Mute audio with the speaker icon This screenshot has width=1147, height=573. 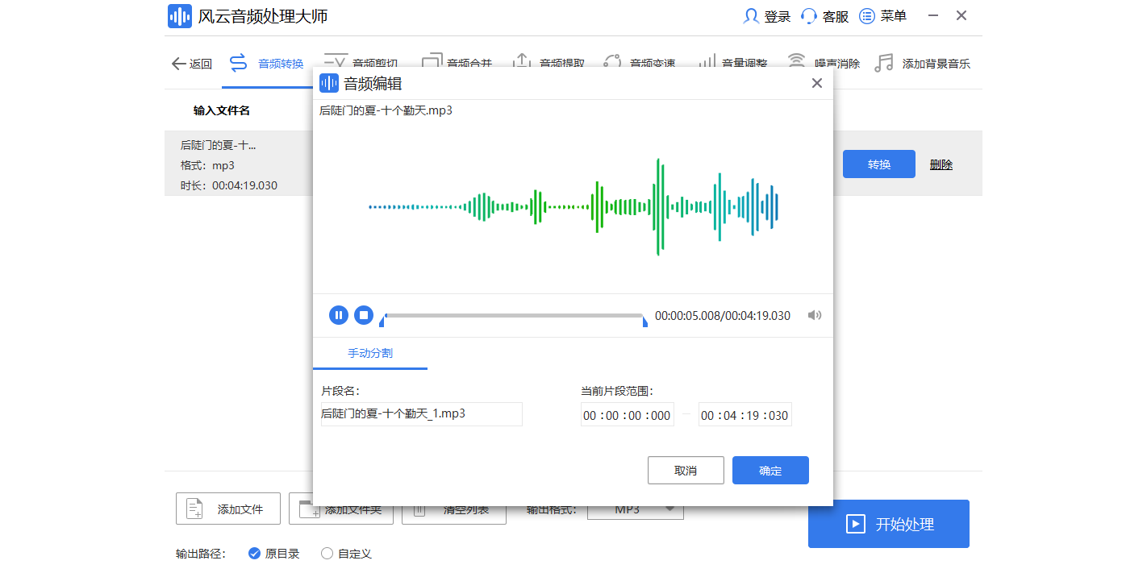[815, 315]
